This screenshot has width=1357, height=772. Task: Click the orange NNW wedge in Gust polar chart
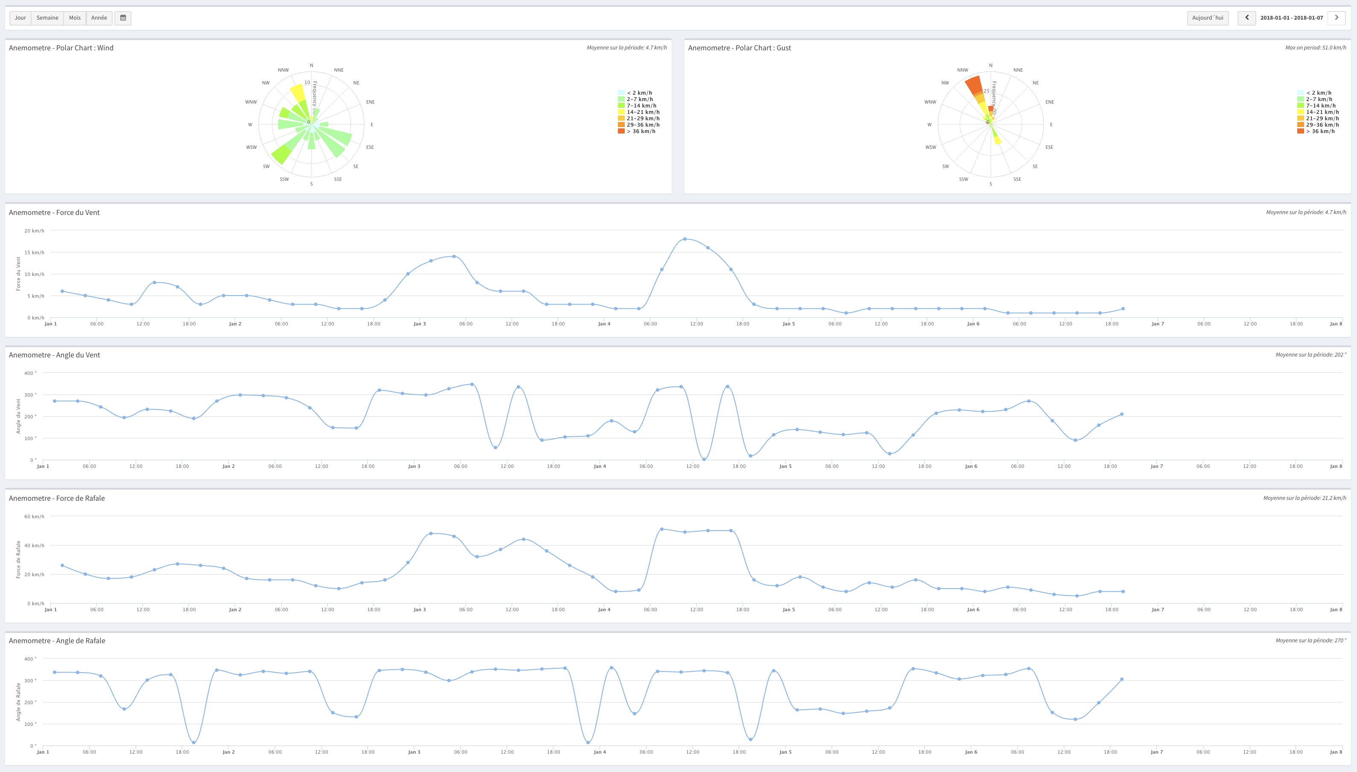click(975, 85)
